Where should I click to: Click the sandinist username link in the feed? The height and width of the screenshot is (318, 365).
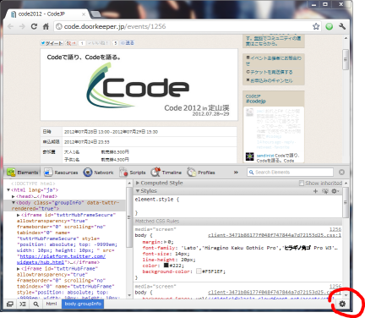pos(265,156)
